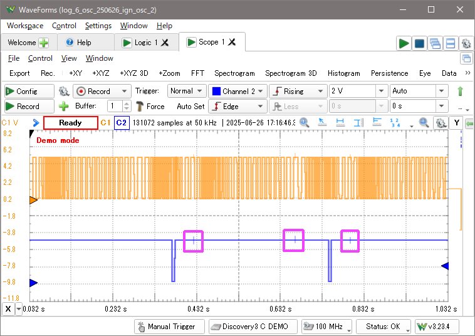Switch to the Help tab
The width and height of the screenshot is (475, 336).
[x=84, y=43]
